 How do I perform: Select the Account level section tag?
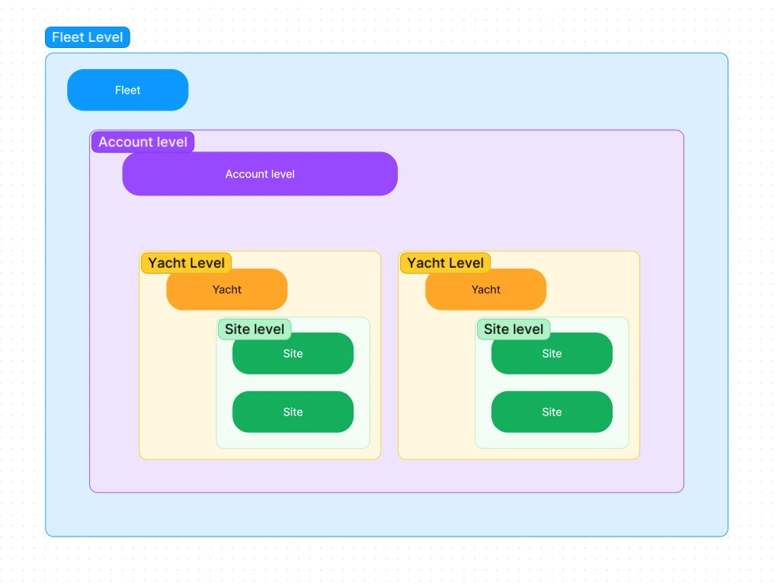tap(143, 142)
